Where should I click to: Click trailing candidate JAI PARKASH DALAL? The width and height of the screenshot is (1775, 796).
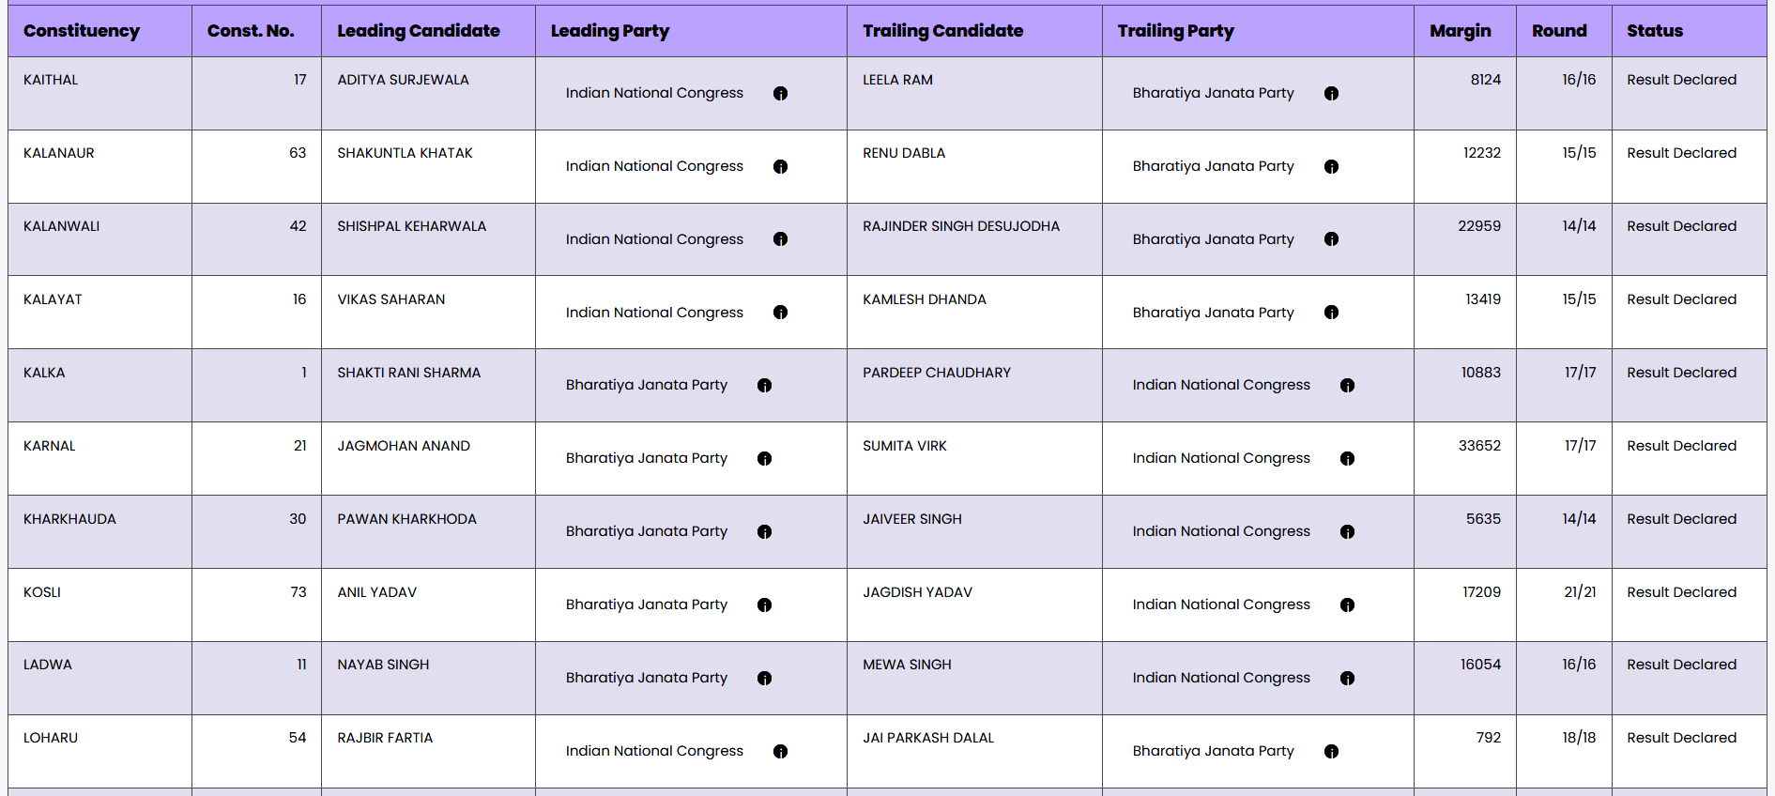(928, 738)
